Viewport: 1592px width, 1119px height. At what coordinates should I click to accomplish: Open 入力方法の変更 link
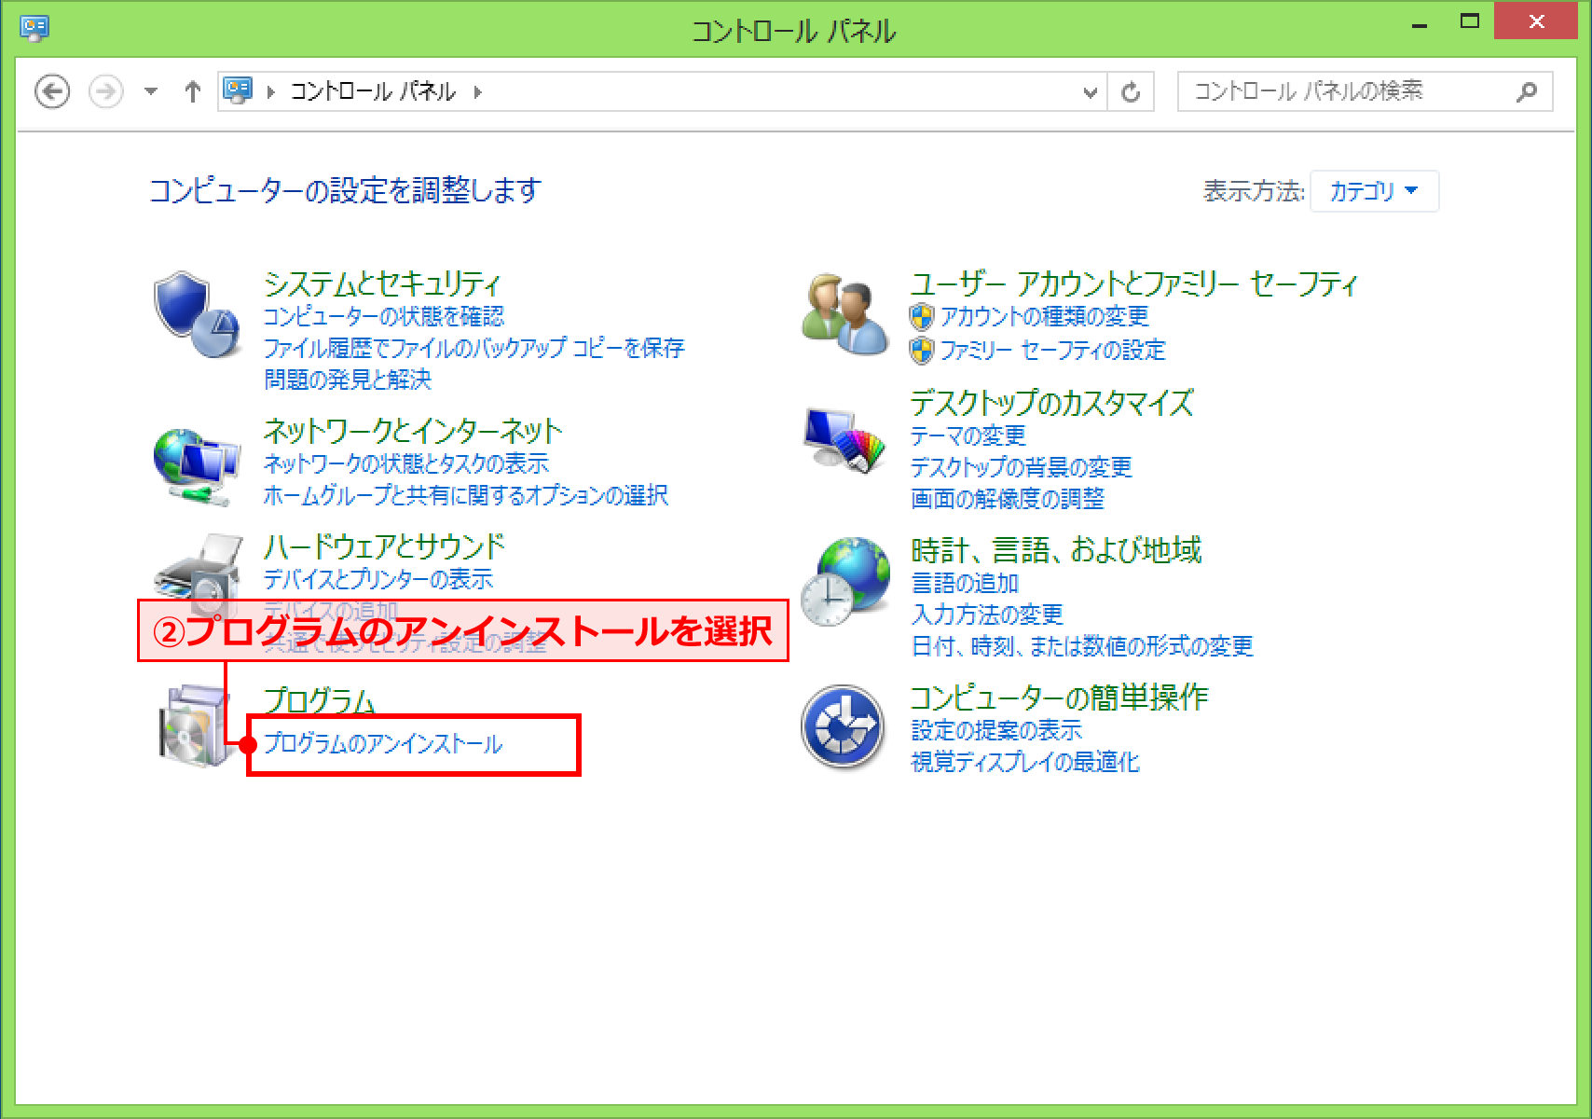click(987, 615)
